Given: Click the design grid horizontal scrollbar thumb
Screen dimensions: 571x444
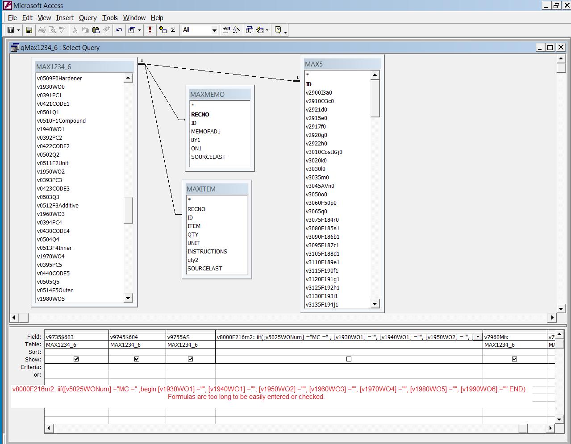Looking at the screenshot, I should point(522,428).
